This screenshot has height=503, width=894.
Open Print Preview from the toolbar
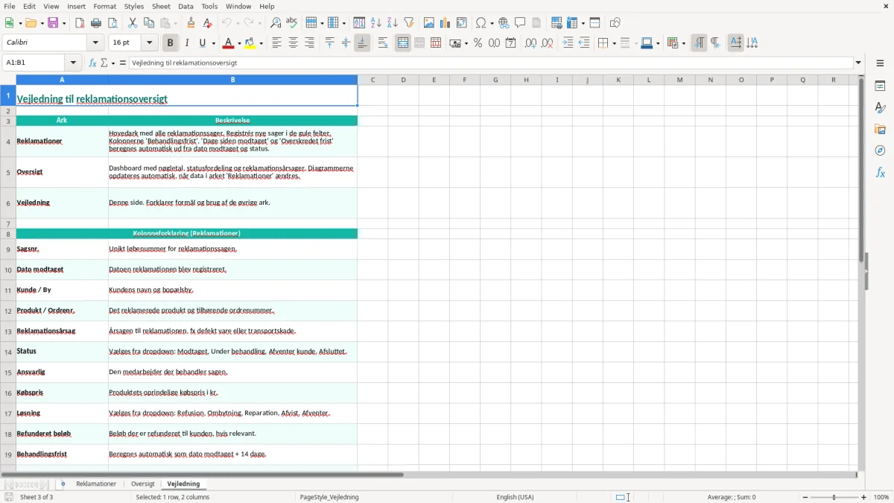tap(112, 23)
